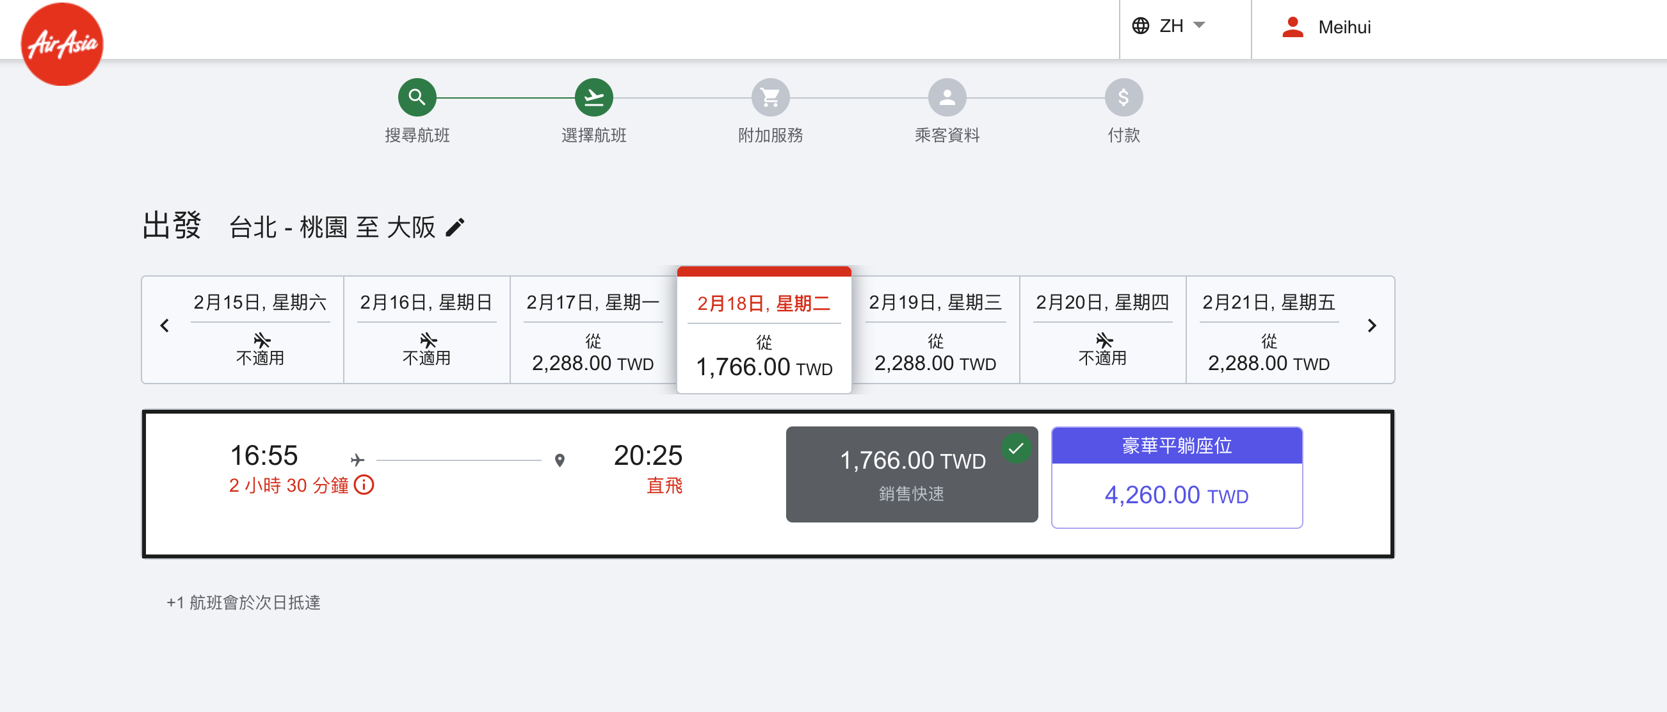Click the no-flight icon under 2月15日
This screenshot has height=712, width=1667.
pyautogui.click(x=261, y=340)
